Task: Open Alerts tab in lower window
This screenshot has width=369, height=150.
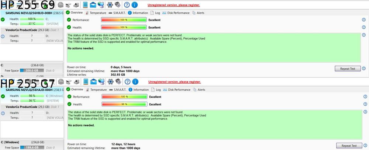Action: pos(199,90)
